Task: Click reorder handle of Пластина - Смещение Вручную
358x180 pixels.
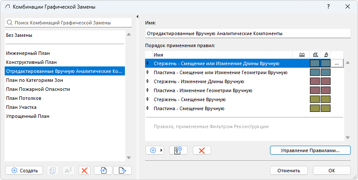Action: coord(148,109)
